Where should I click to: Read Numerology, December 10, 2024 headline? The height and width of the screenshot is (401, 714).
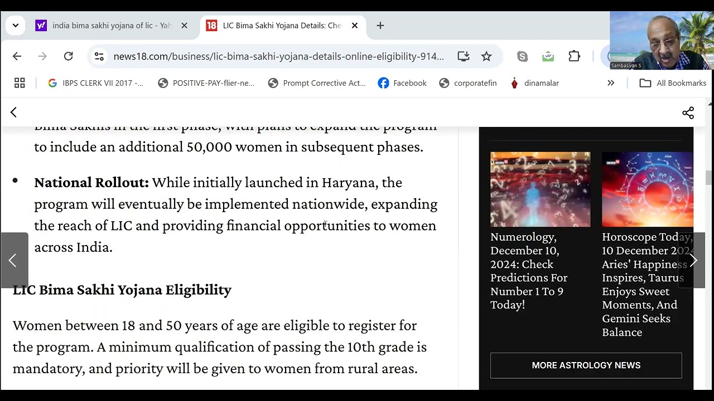coord(529,271)
